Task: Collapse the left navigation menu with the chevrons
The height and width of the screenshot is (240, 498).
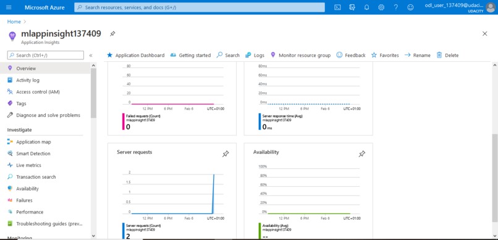Action: [90, 55]
